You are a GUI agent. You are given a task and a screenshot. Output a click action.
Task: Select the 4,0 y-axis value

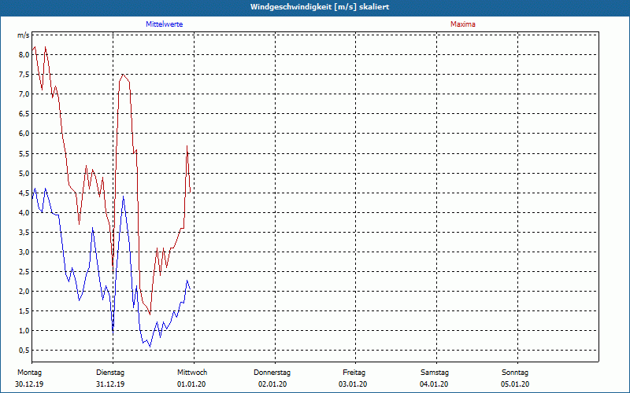24,212
